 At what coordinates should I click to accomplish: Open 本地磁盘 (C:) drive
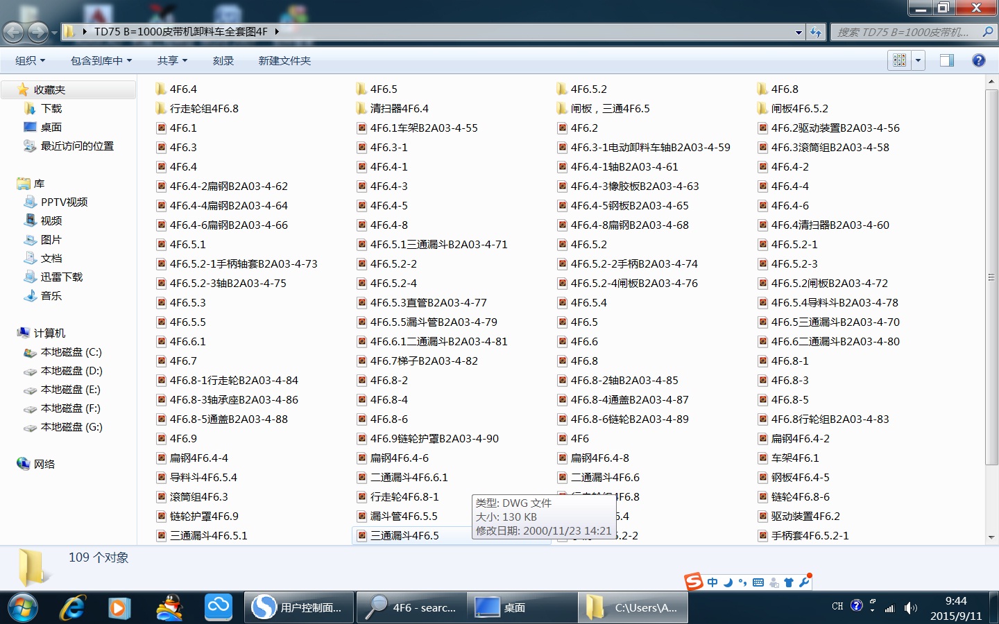click(x=71, y=352)
